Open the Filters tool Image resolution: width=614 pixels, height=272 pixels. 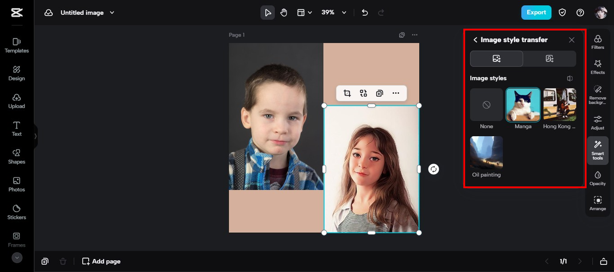[x=598, y=42]
